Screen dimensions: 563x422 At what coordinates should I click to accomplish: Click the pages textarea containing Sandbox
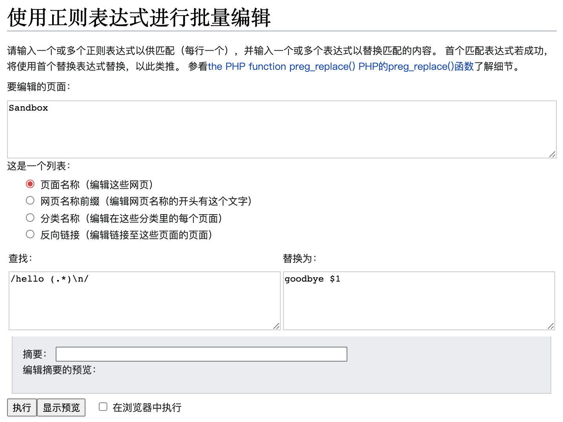point(281,129)
